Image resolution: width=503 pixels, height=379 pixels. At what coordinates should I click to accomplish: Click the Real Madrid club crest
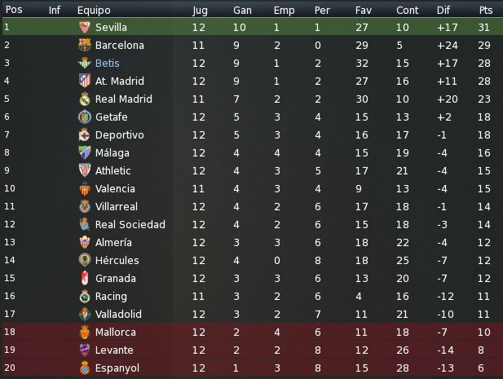click(x=85, y=99)
